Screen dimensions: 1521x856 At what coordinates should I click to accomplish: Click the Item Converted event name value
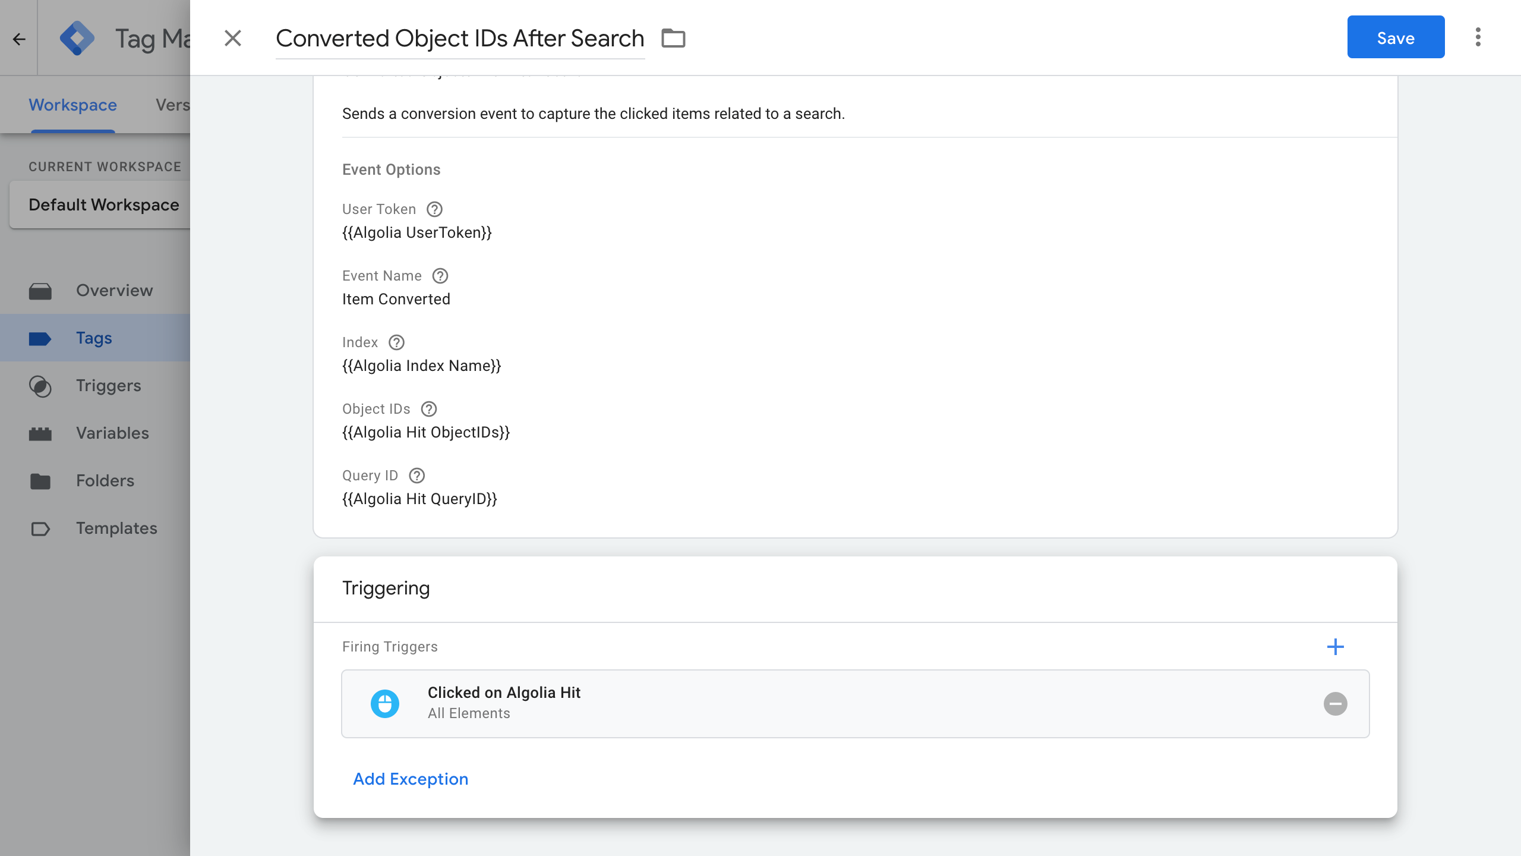396,299
